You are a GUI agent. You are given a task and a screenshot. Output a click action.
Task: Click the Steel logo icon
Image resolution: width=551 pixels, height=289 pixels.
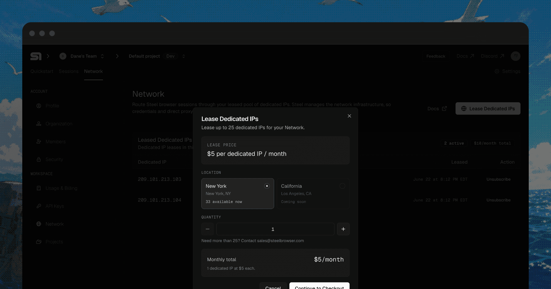36,56
